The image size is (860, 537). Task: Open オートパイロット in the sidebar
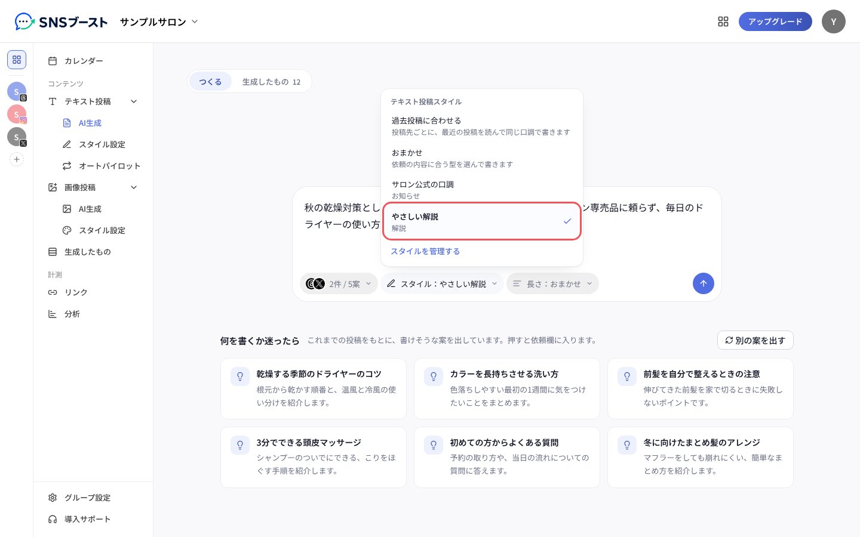click(x=100, y=166)
